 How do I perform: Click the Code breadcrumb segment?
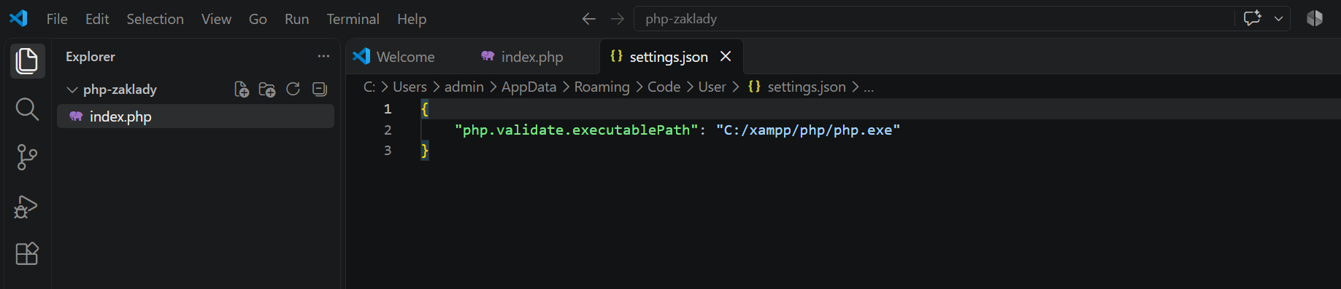tap(664, 87)
